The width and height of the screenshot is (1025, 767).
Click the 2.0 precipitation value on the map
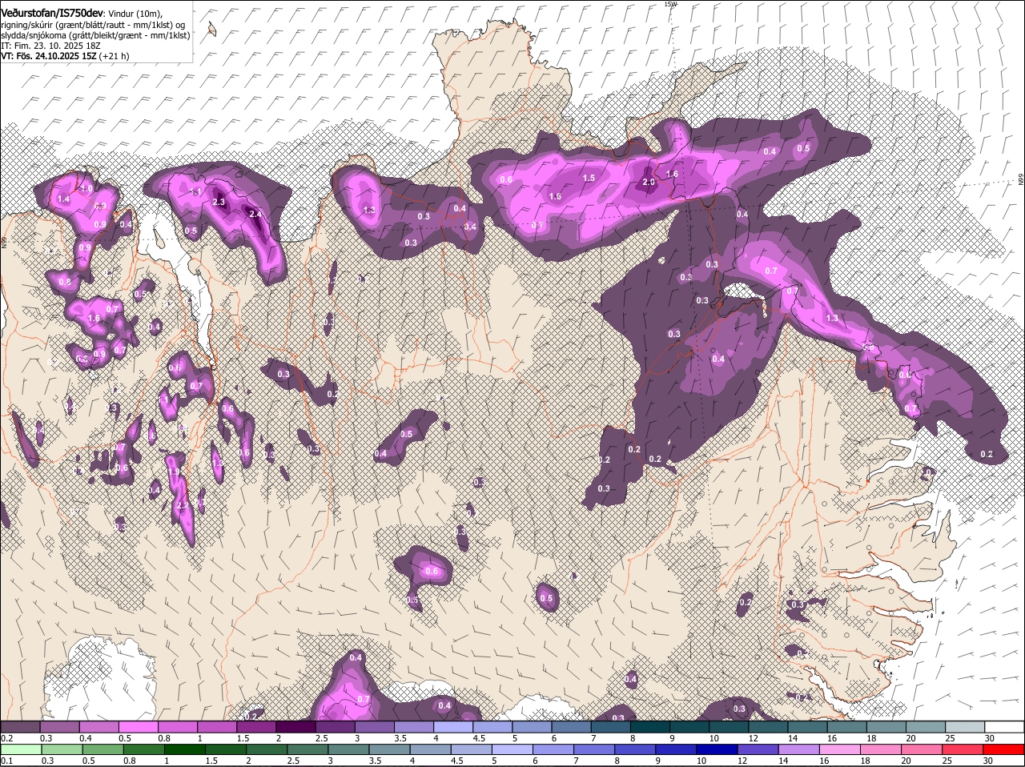[649, 183]
